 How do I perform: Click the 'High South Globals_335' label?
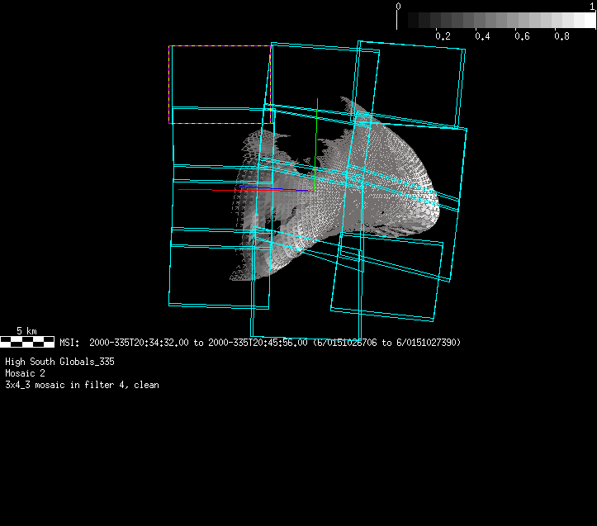(59, 362)
